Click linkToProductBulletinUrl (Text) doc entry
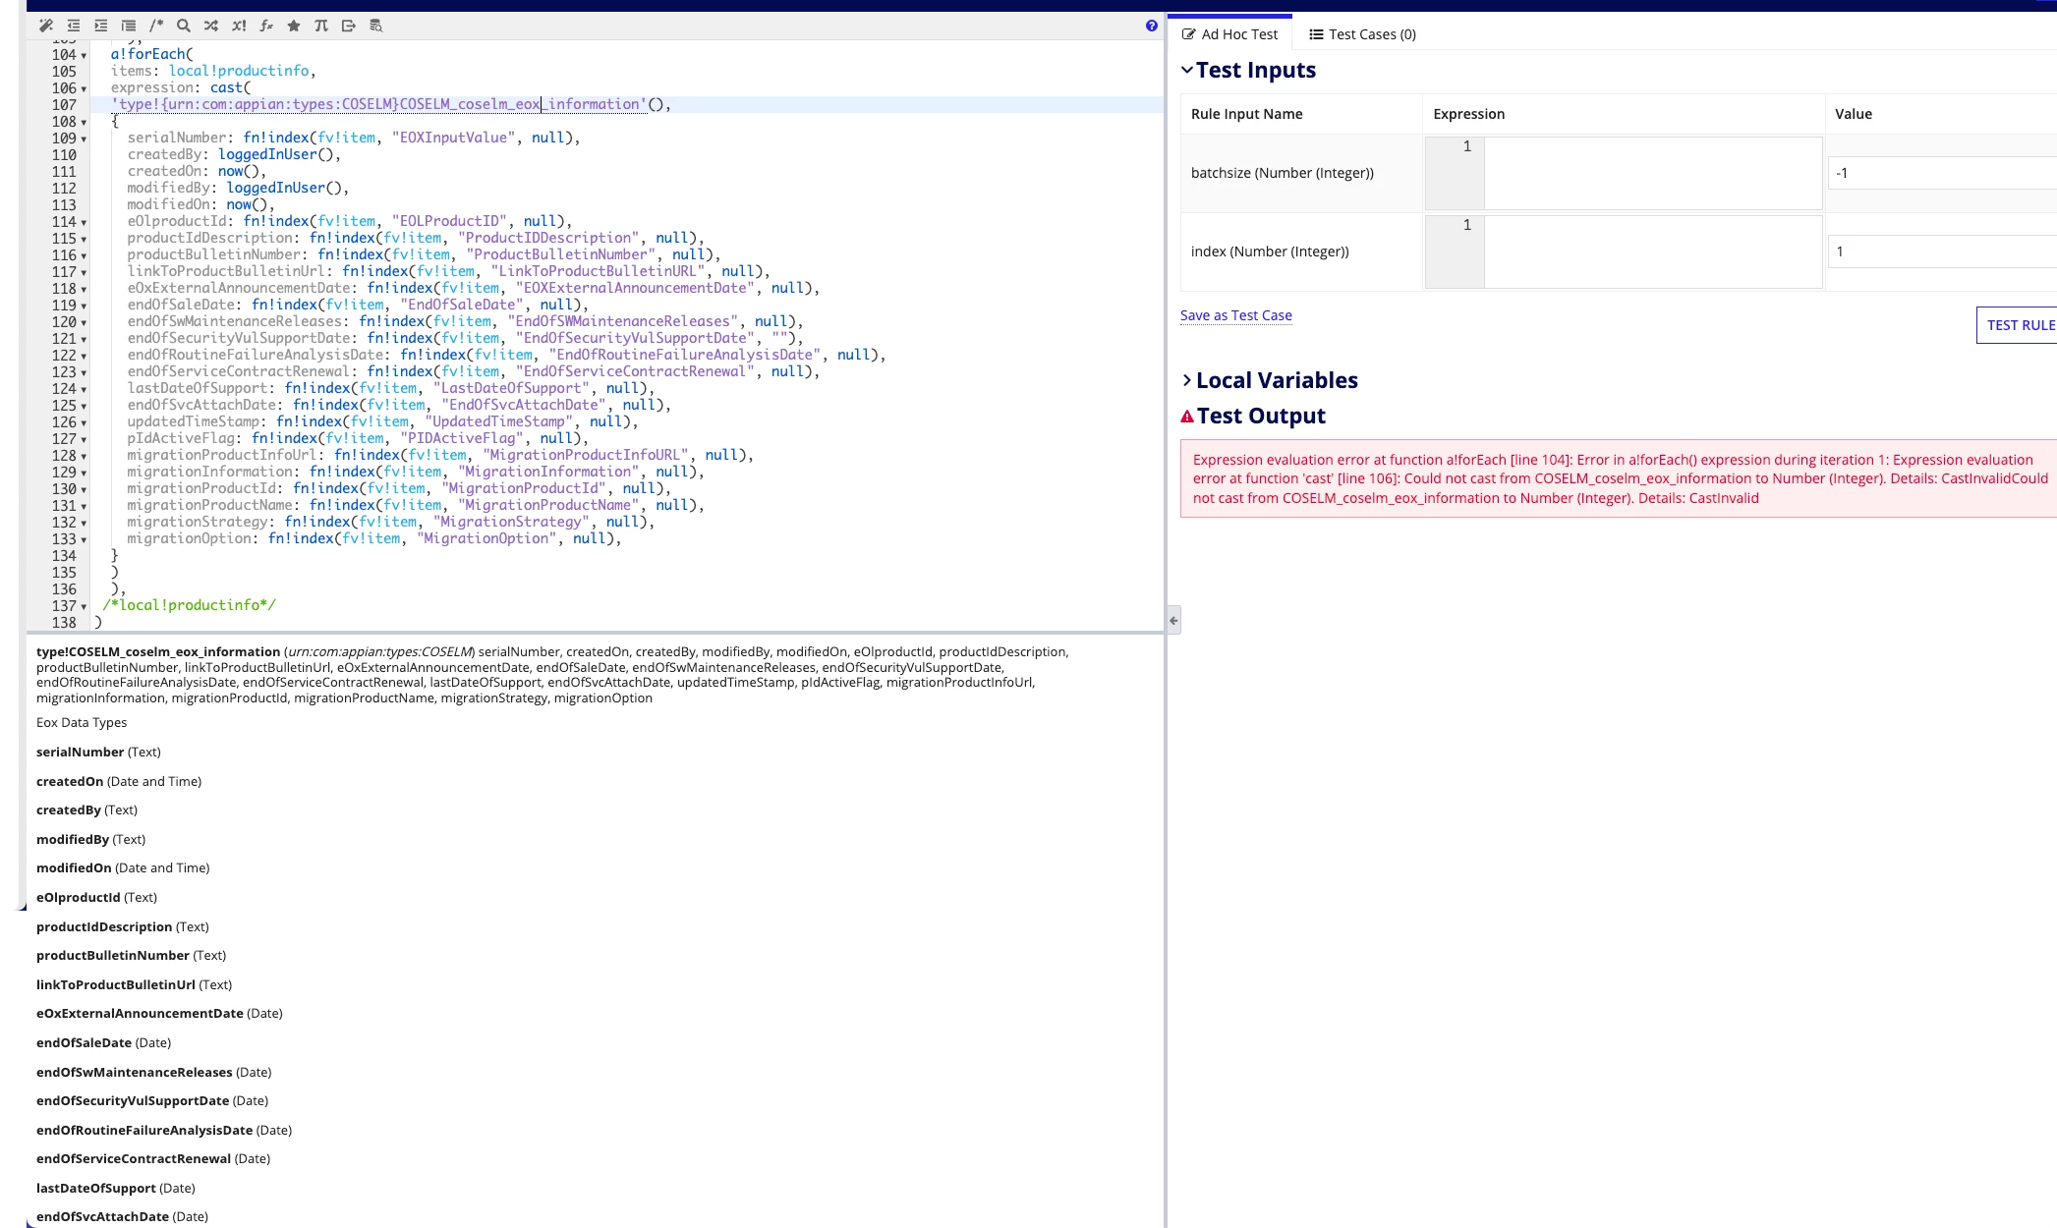2057x1228 pixels. pos(134,984)
